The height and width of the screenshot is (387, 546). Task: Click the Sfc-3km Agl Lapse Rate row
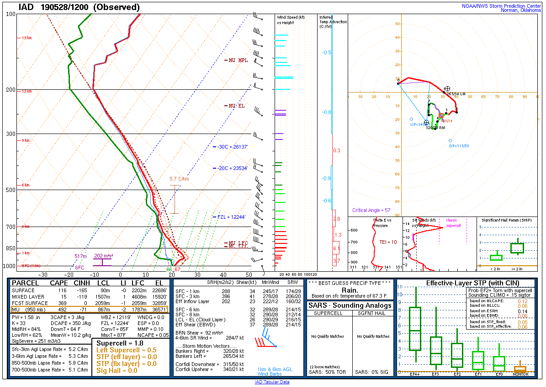(50, 350)
